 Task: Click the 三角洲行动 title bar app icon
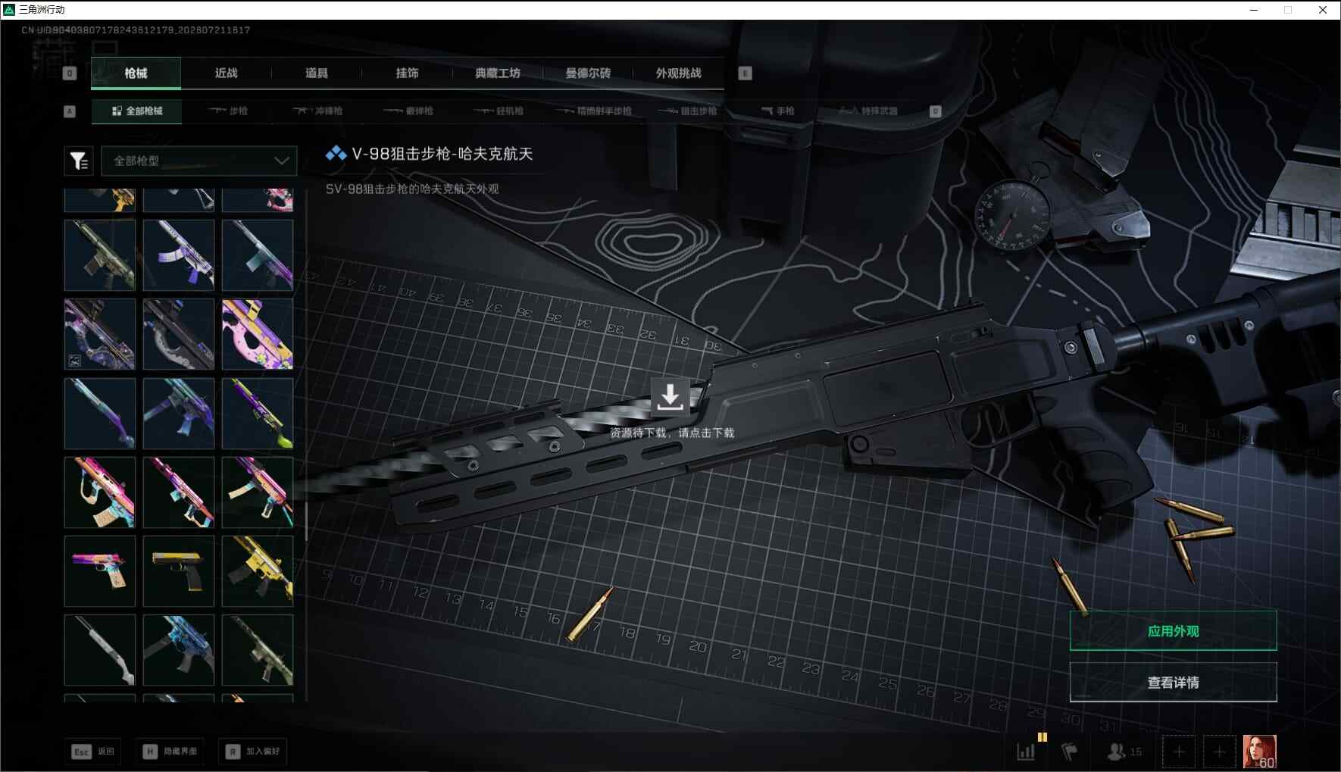pyautogui.click(x=9, y=10)
